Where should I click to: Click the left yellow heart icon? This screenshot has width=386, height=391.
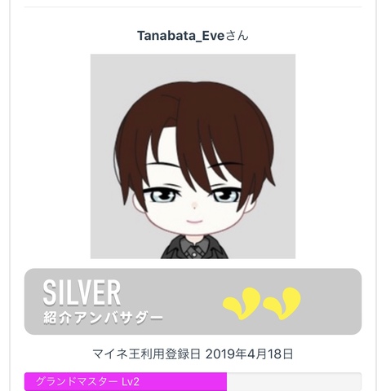click(x=242, y=303)
